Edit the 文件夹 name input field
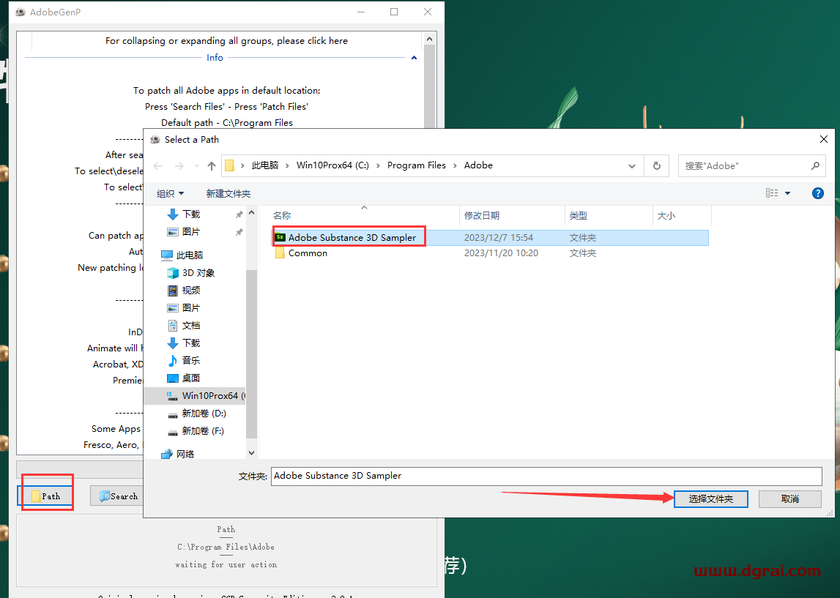This screenshot has width=840, height=598. (546, 476)
